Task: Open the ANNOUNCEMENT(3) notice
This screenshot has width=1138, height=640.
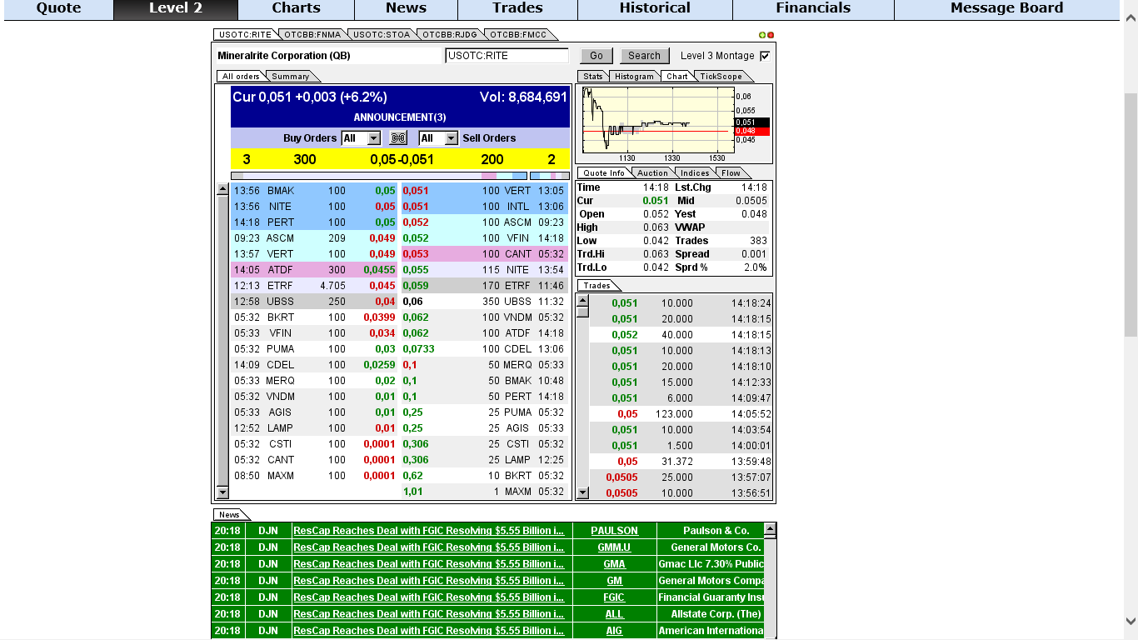Action: tap(400, 117)
